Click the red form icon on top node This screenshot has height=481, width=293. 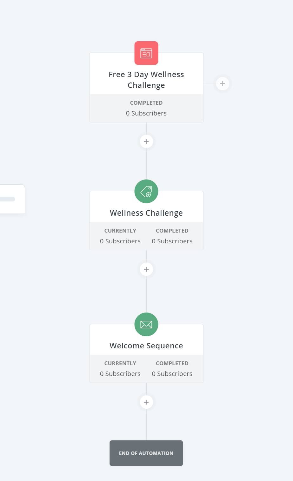146,53
